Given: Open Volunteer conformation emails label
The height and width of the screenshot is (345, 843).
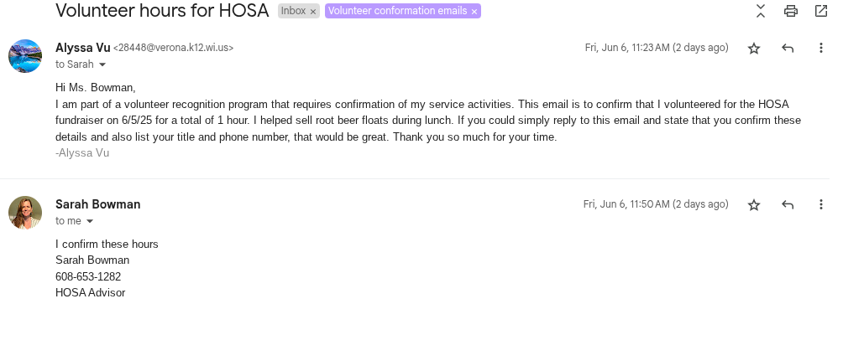Looking at the screenshot, I should point(397,12).
